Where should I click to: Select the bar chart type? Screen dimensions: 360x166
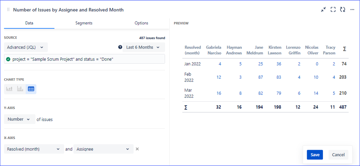pos(9,89)
